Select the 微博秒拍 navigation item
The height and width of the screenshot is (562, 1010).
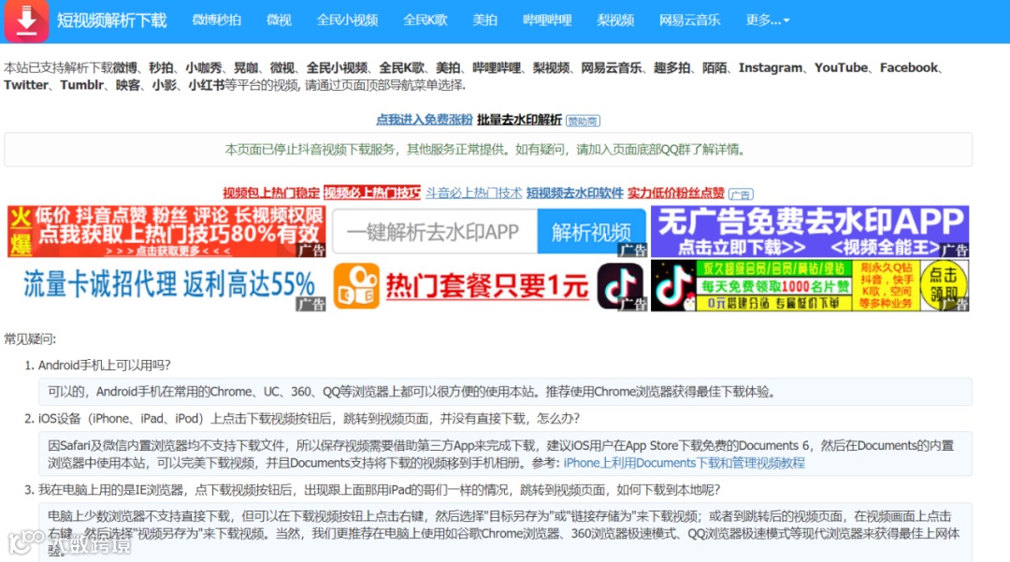216,21
